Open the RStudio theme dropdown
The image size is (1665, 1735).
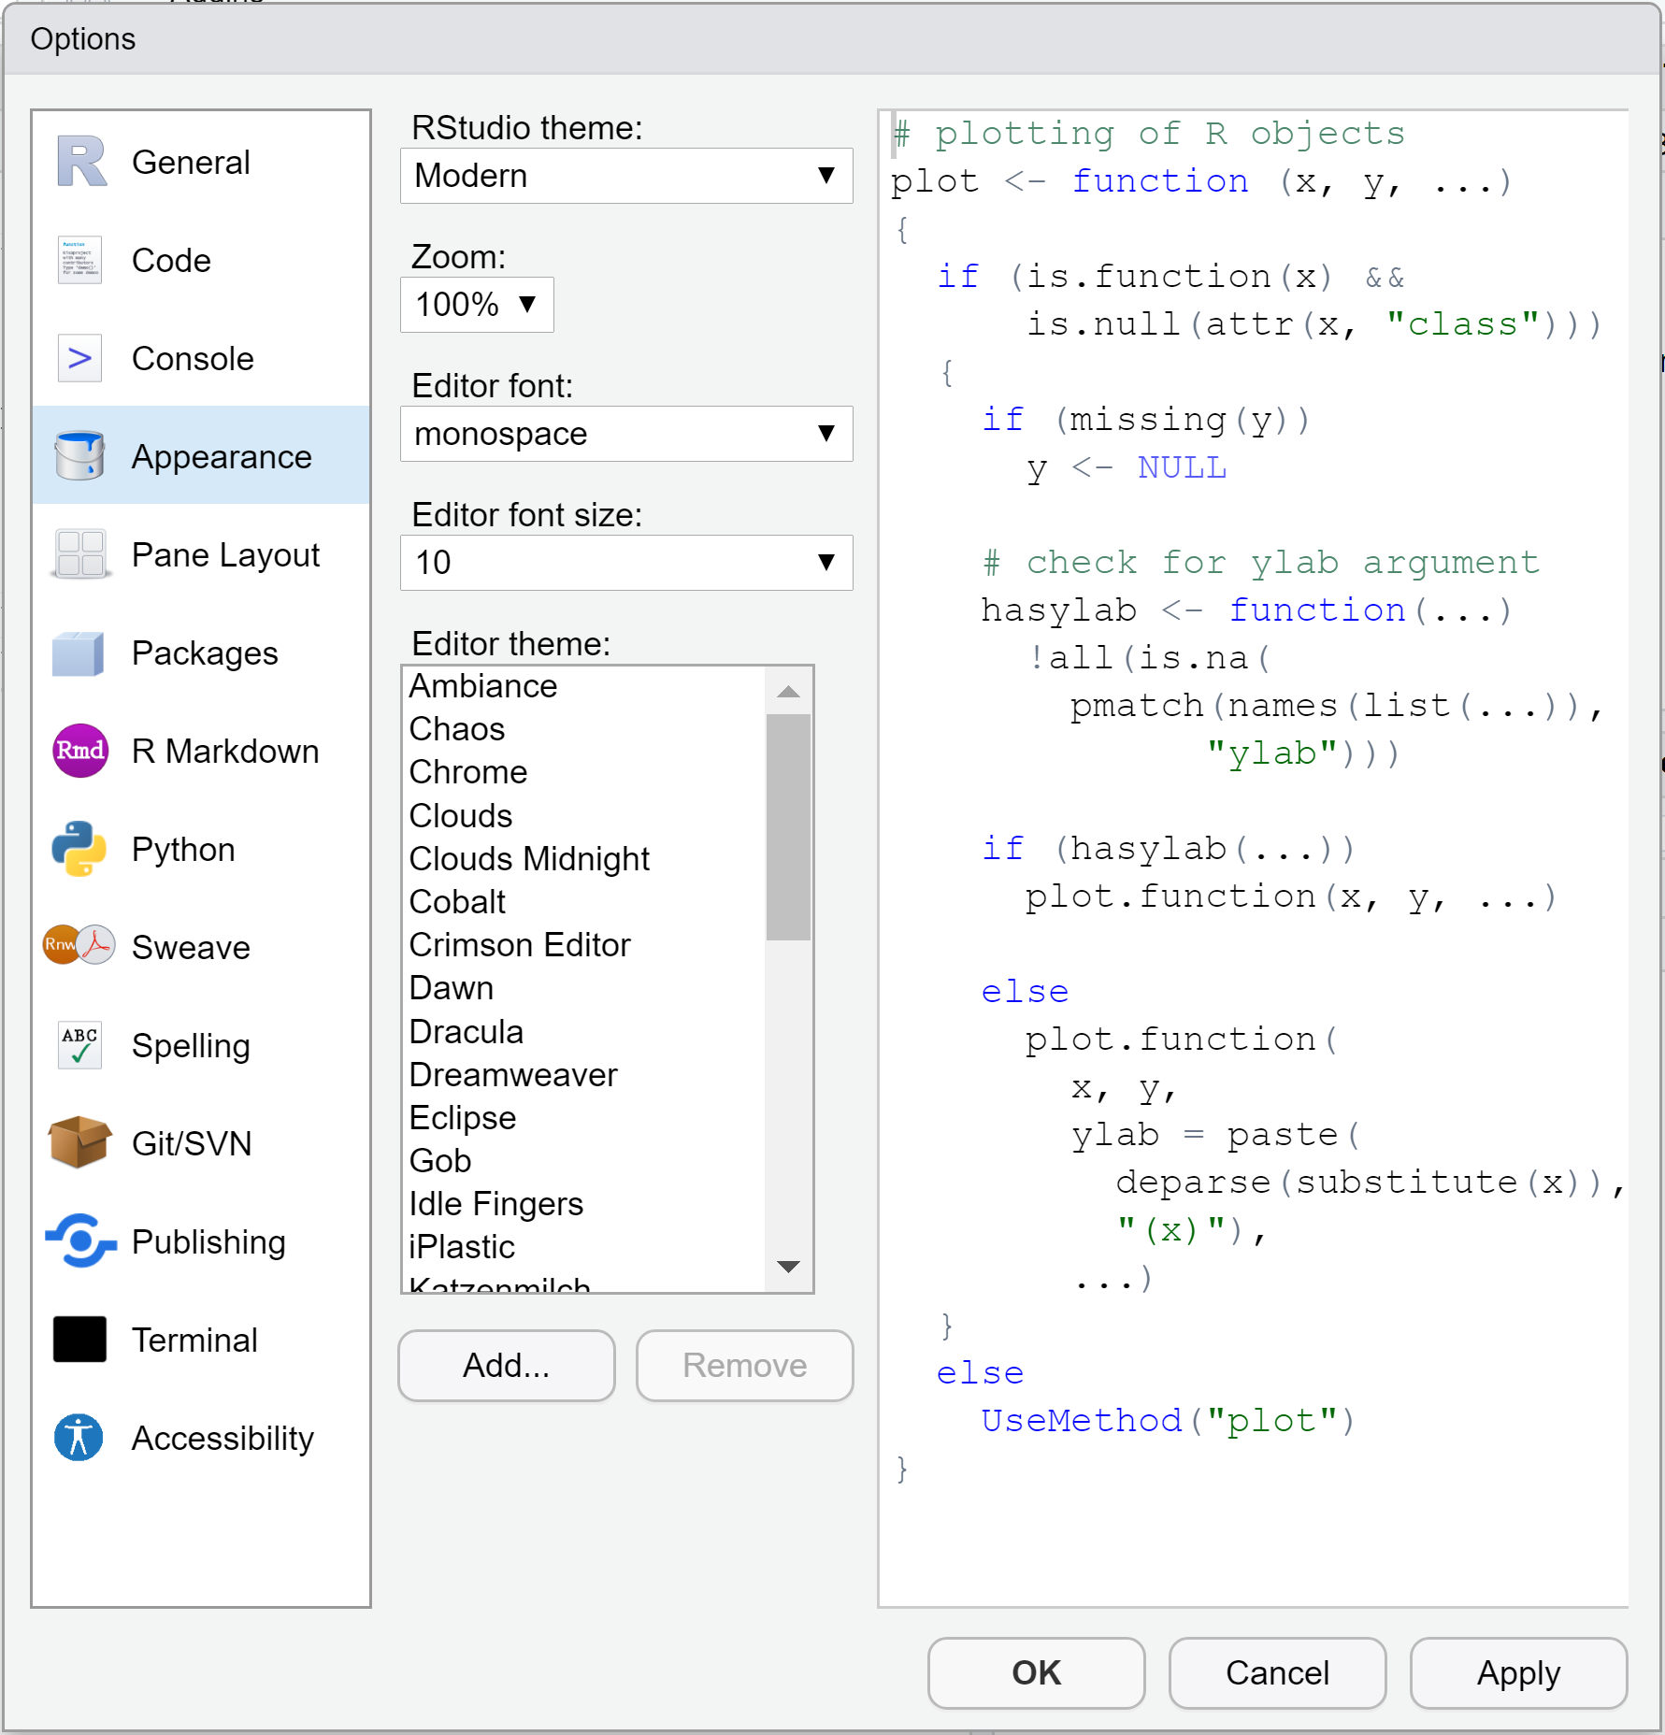click(626, 176)
